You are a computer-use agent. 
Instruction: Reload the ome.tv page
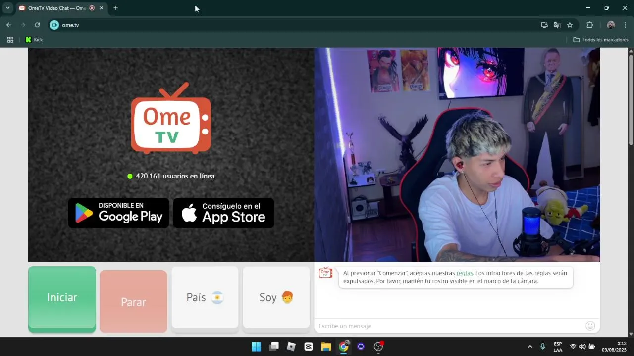[x=37, y=25]
